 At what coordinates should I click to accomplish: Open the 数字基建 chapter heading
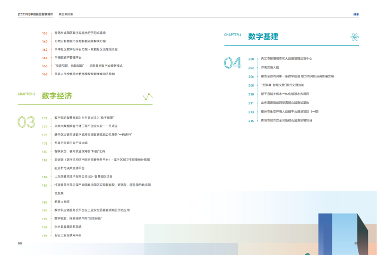[263, 37]
